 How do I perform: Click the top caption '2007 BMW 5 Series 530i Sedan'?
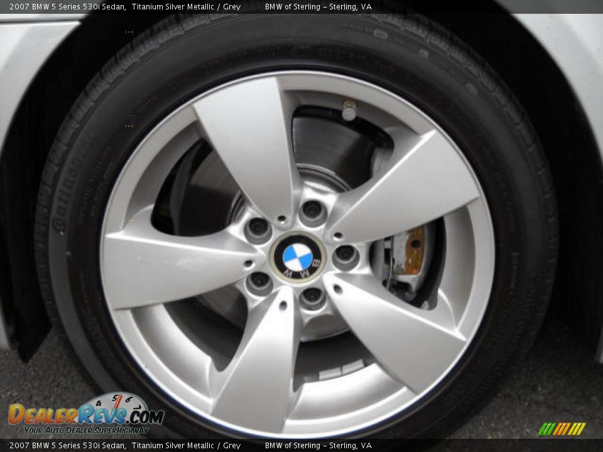tap(68, 6)
